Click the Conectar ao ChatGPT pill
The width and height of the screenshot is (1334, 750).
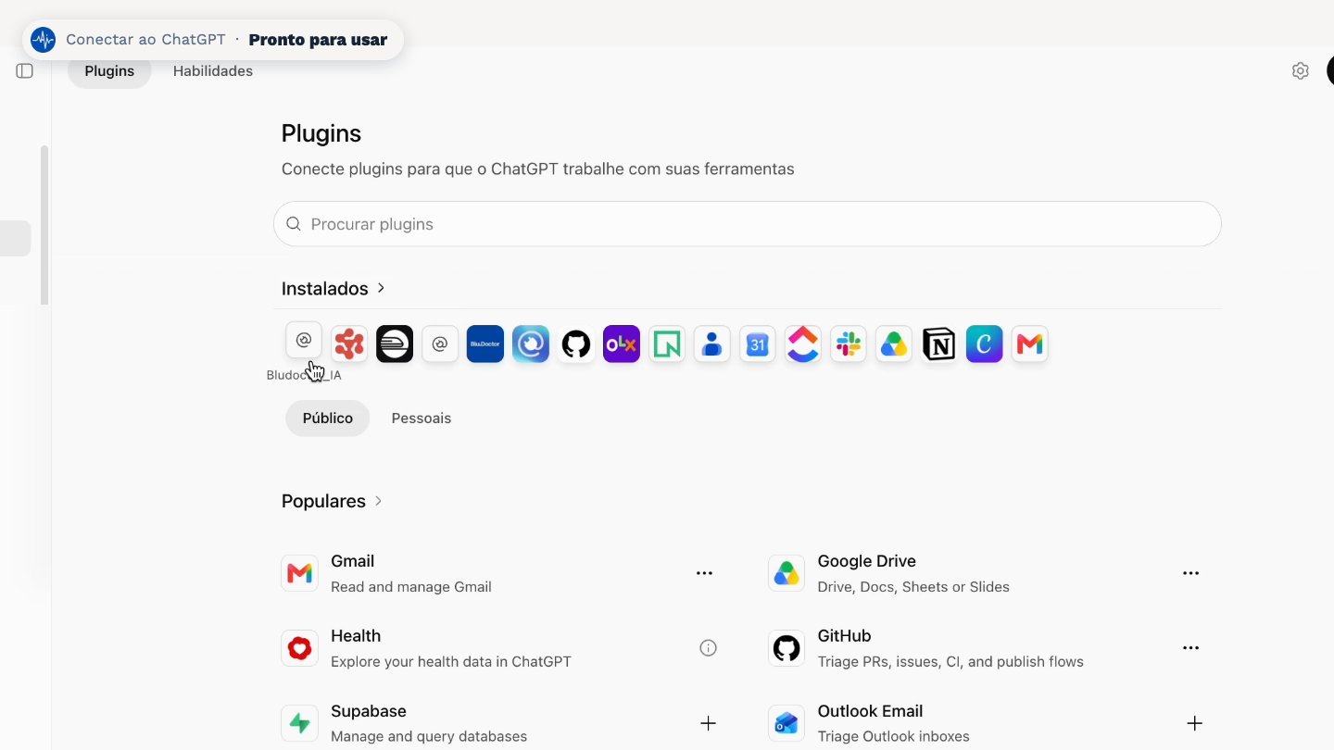(213, 40)
